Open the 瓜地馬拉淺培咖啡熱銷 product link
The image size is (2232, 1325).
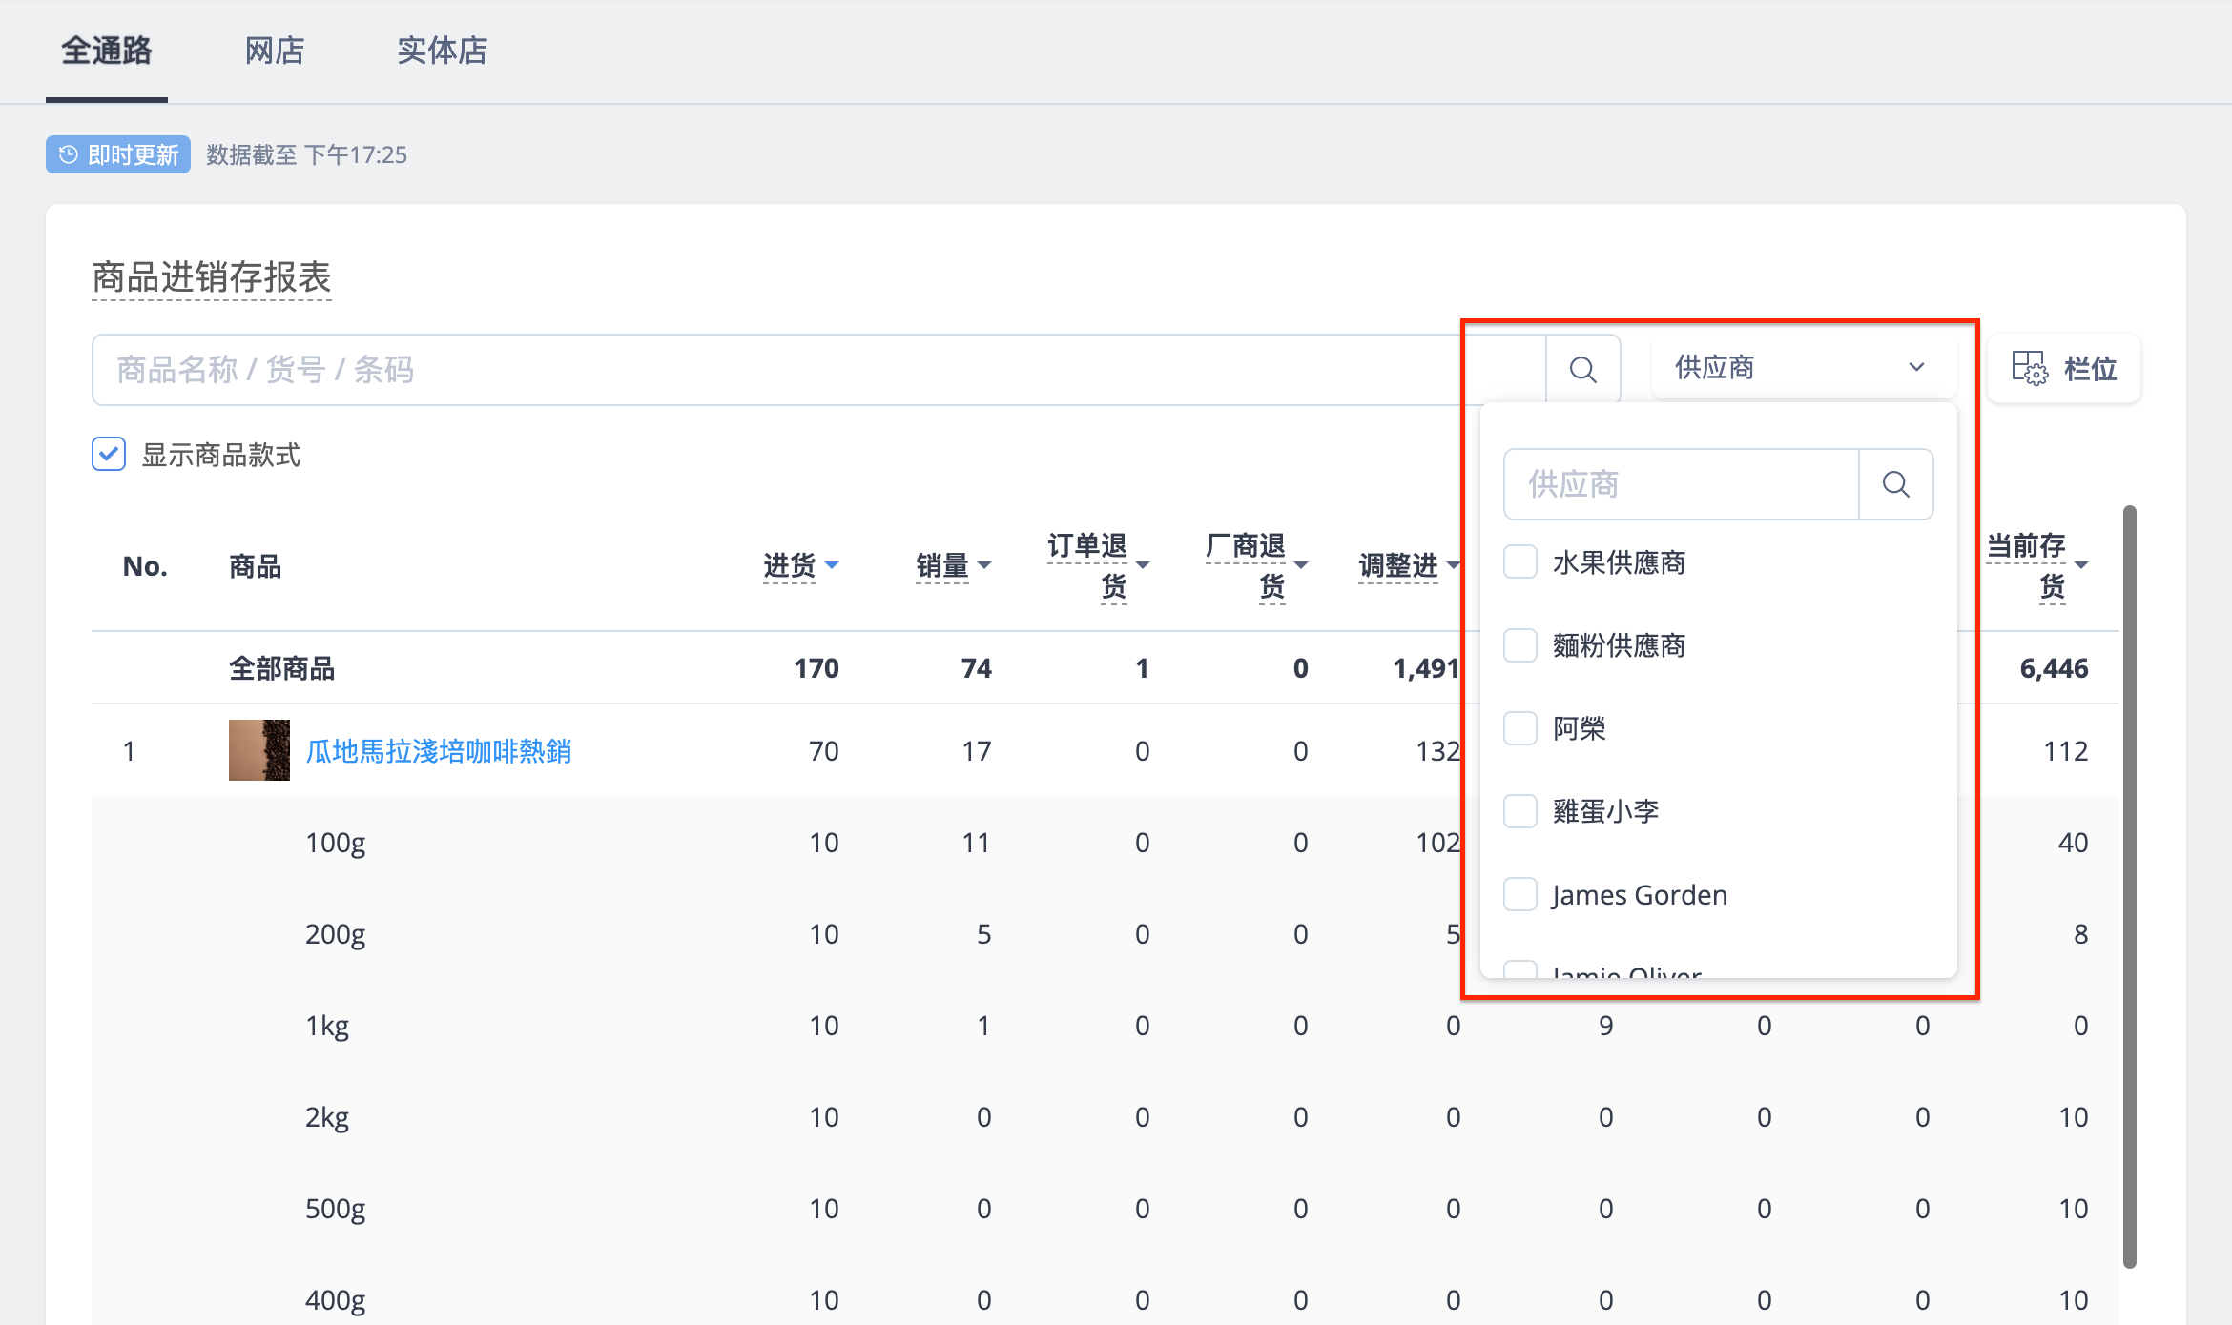click(x=439, y=751)
